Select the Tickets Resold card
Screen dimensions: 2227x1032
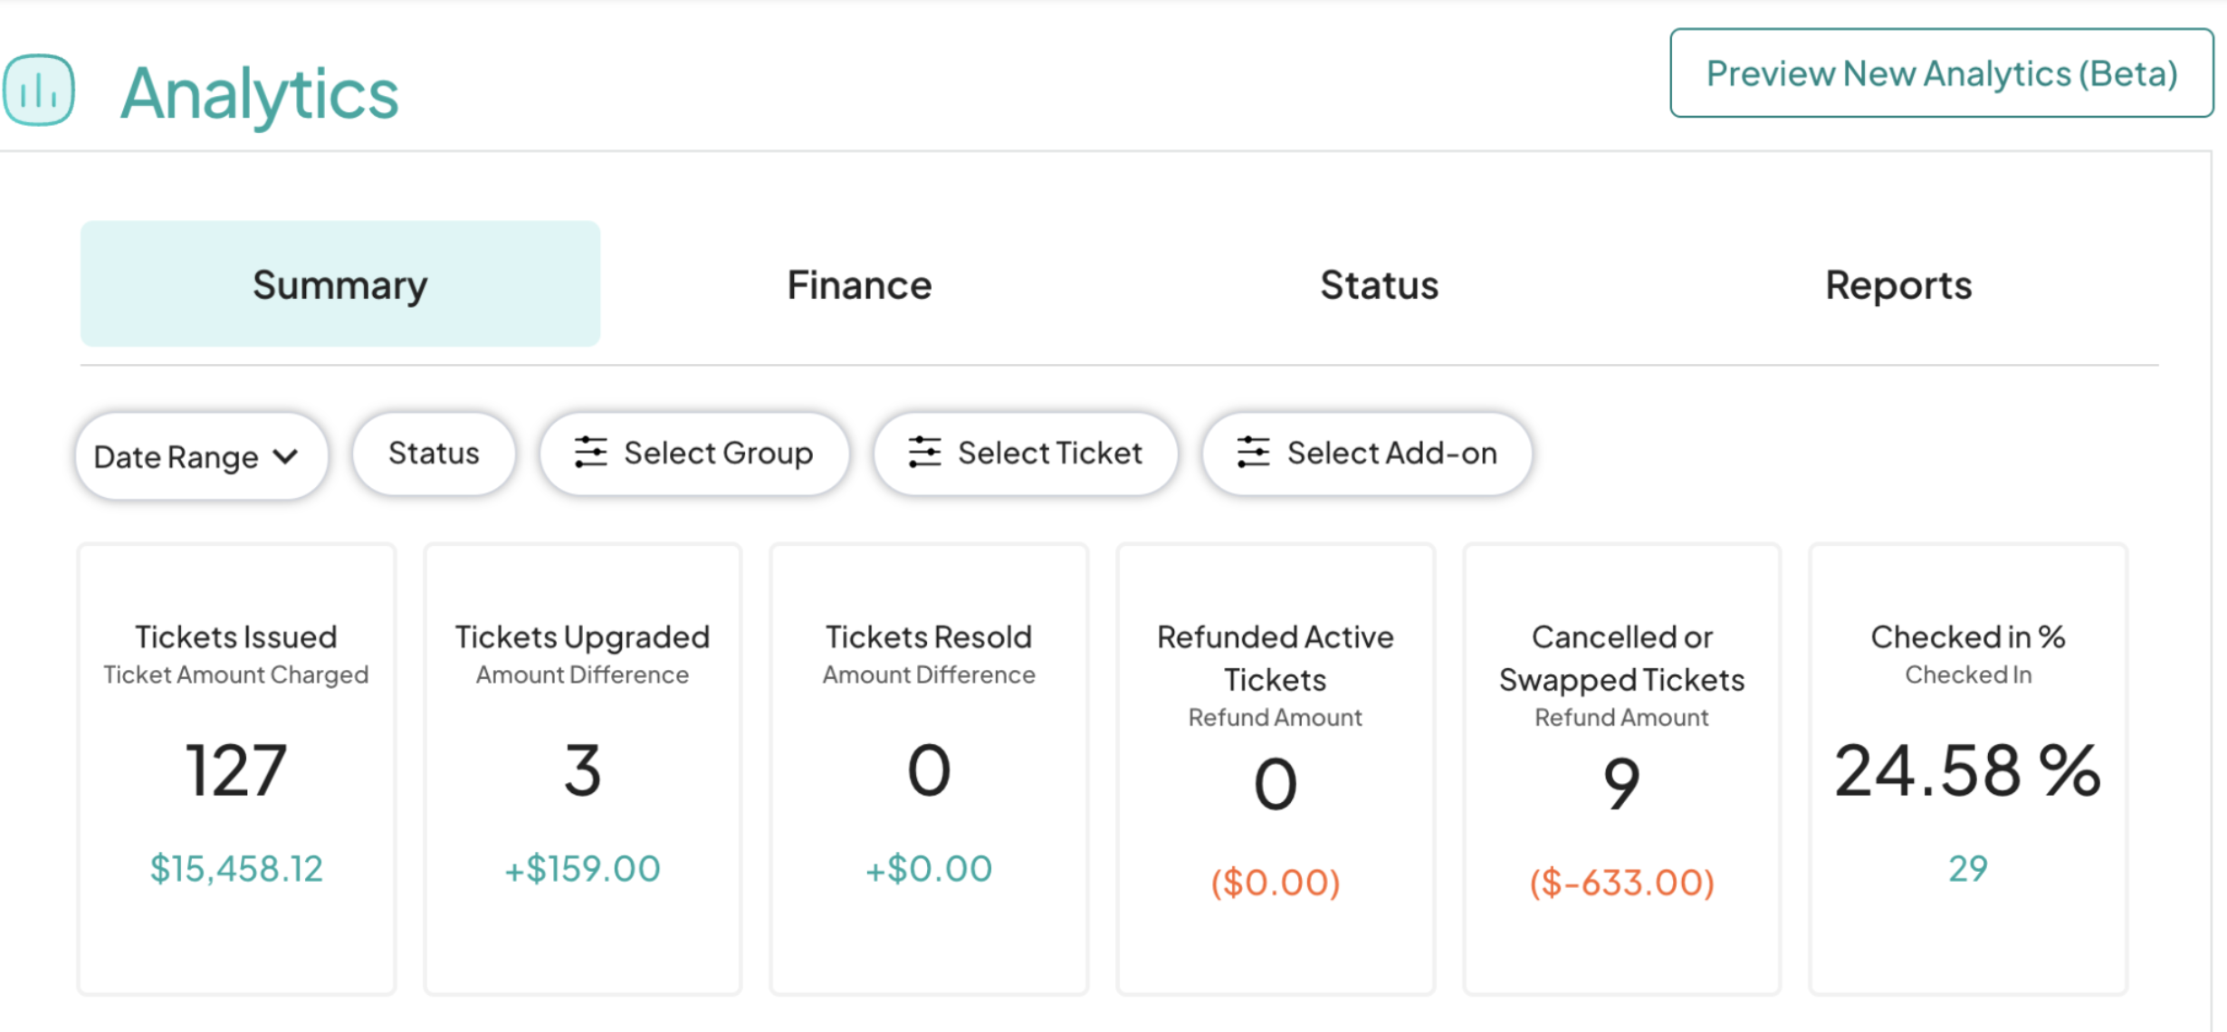pos(929,769)
